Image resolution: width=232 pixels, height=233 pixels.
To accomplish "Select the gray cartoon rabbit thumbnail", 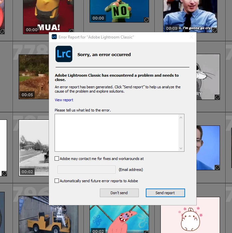I will 208,77.
